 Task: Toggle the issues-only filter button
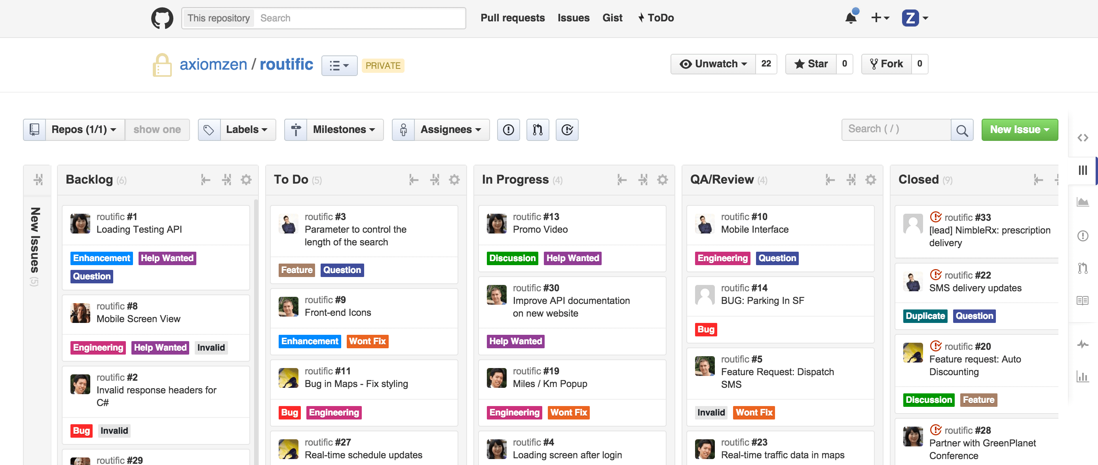508,129
